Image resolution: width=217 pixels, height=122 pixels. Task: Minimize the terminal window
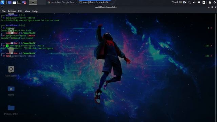pyautogui.click(x=209, y=7)
